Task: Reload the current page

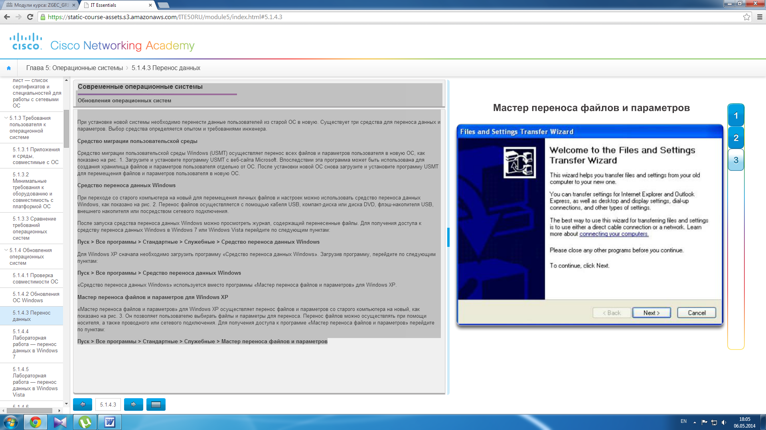Action: click(30, 17)
